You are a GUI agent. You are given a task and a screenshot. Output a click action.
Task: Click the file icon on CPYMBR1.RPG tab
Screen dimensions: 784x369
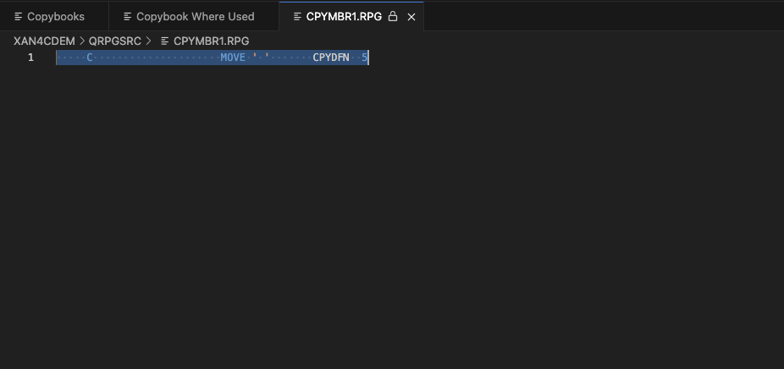(x=296, y=16)
